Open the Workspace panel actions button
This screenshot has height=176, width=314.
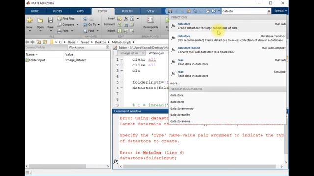click(108, 47)
